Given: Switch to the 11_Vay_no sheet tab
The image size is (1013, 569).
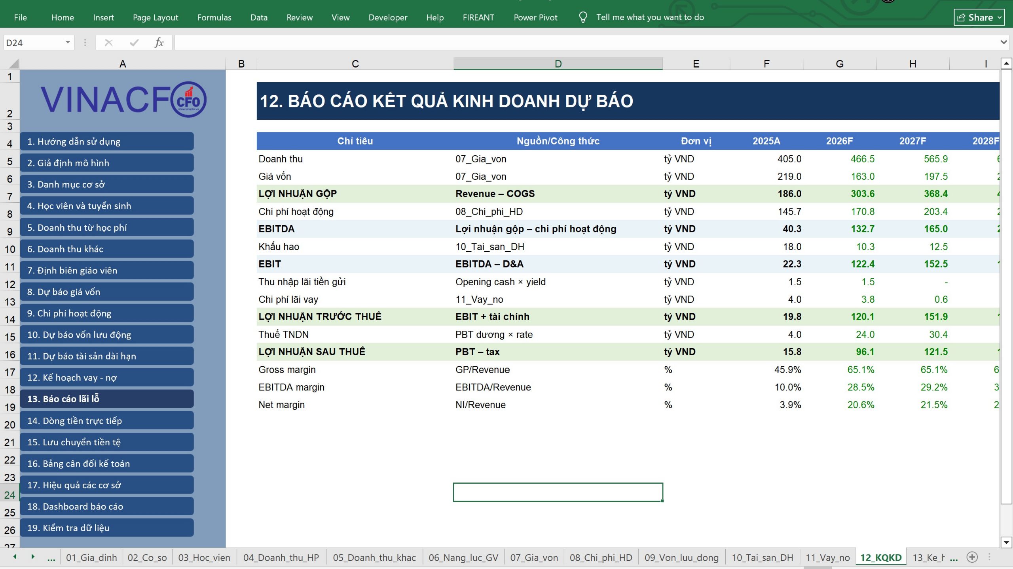Looking at the screenshot, I should [x=827, y=558].
